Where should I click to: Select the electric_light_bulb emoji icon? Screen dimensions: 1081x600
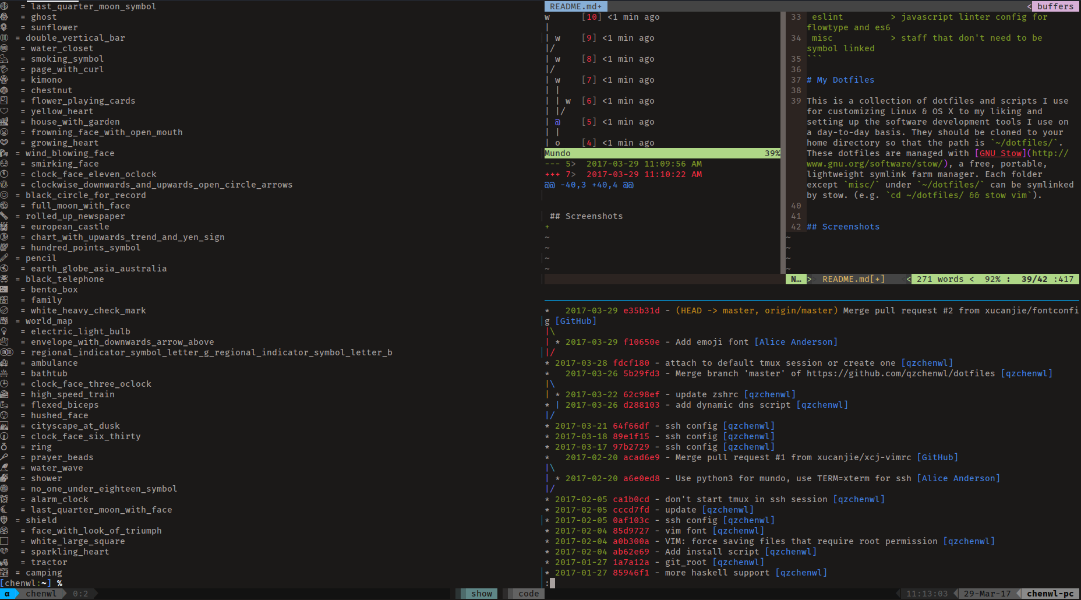pyautogui.click(x=4, y=331)
